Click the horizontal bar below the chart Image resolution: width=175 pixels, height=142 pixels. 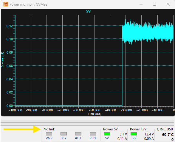point(87,122)
